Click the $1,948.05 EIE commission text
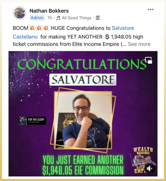The image size is (166, 181). coord(83,170)
